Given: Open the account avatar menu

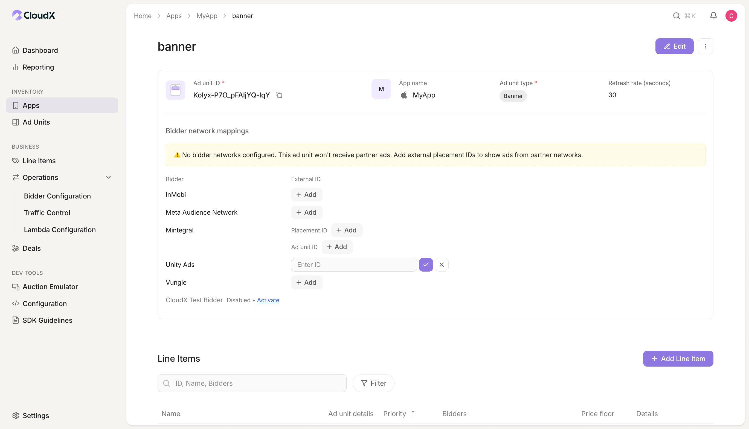Looking at the screenshot, I should pyautogui.click(x=731, y=16).
